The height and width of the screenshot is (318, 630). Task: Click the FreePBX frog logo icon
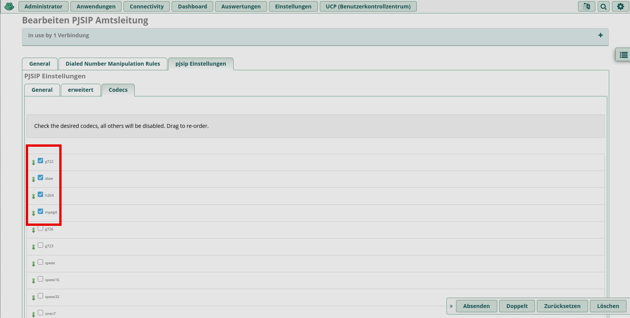(9, 7)
